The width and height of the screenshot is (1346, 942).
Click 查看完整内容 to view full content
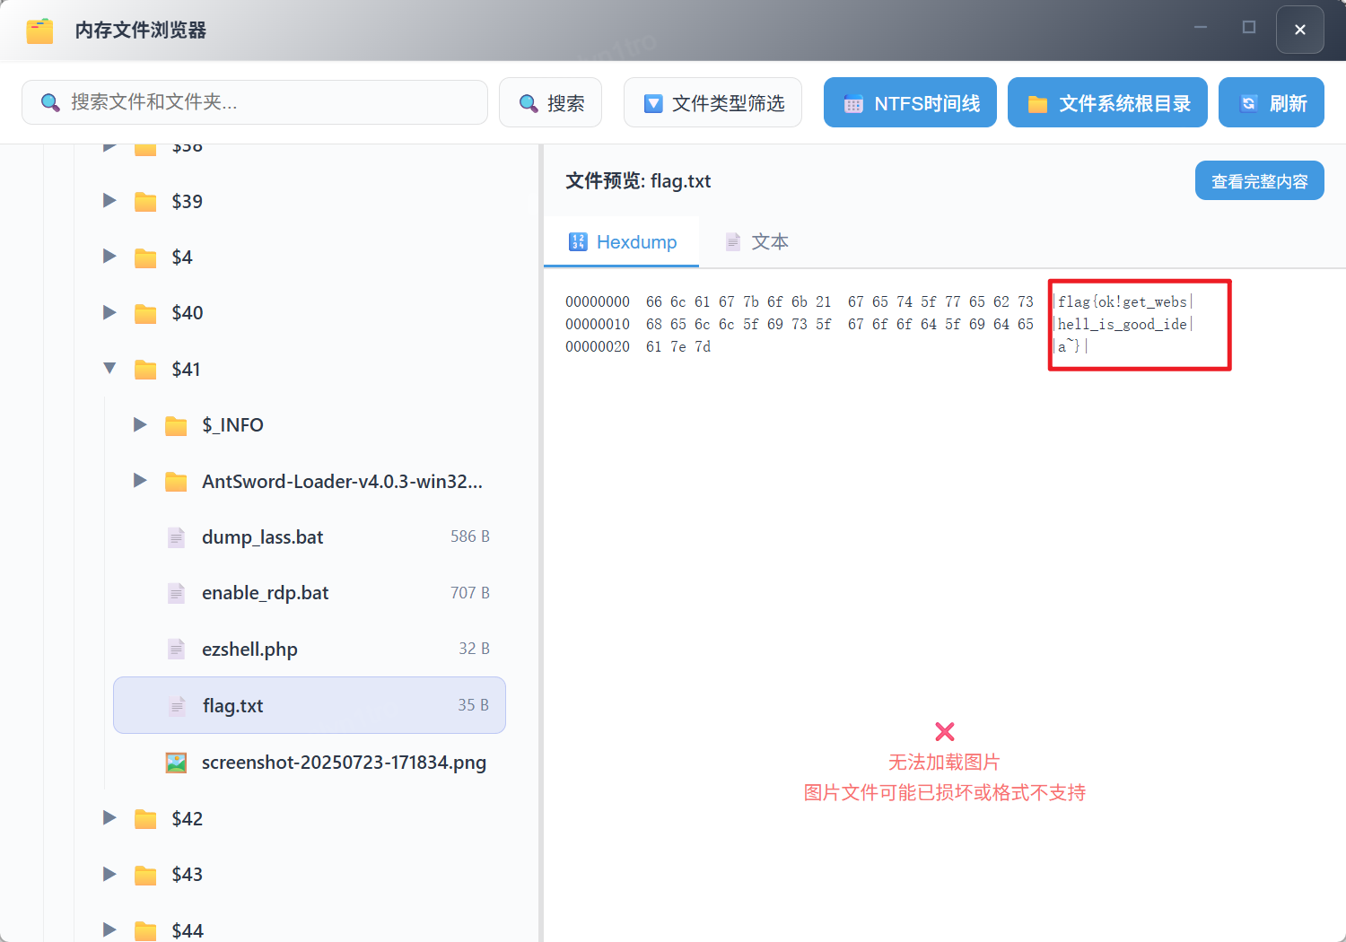[1259, 181]
